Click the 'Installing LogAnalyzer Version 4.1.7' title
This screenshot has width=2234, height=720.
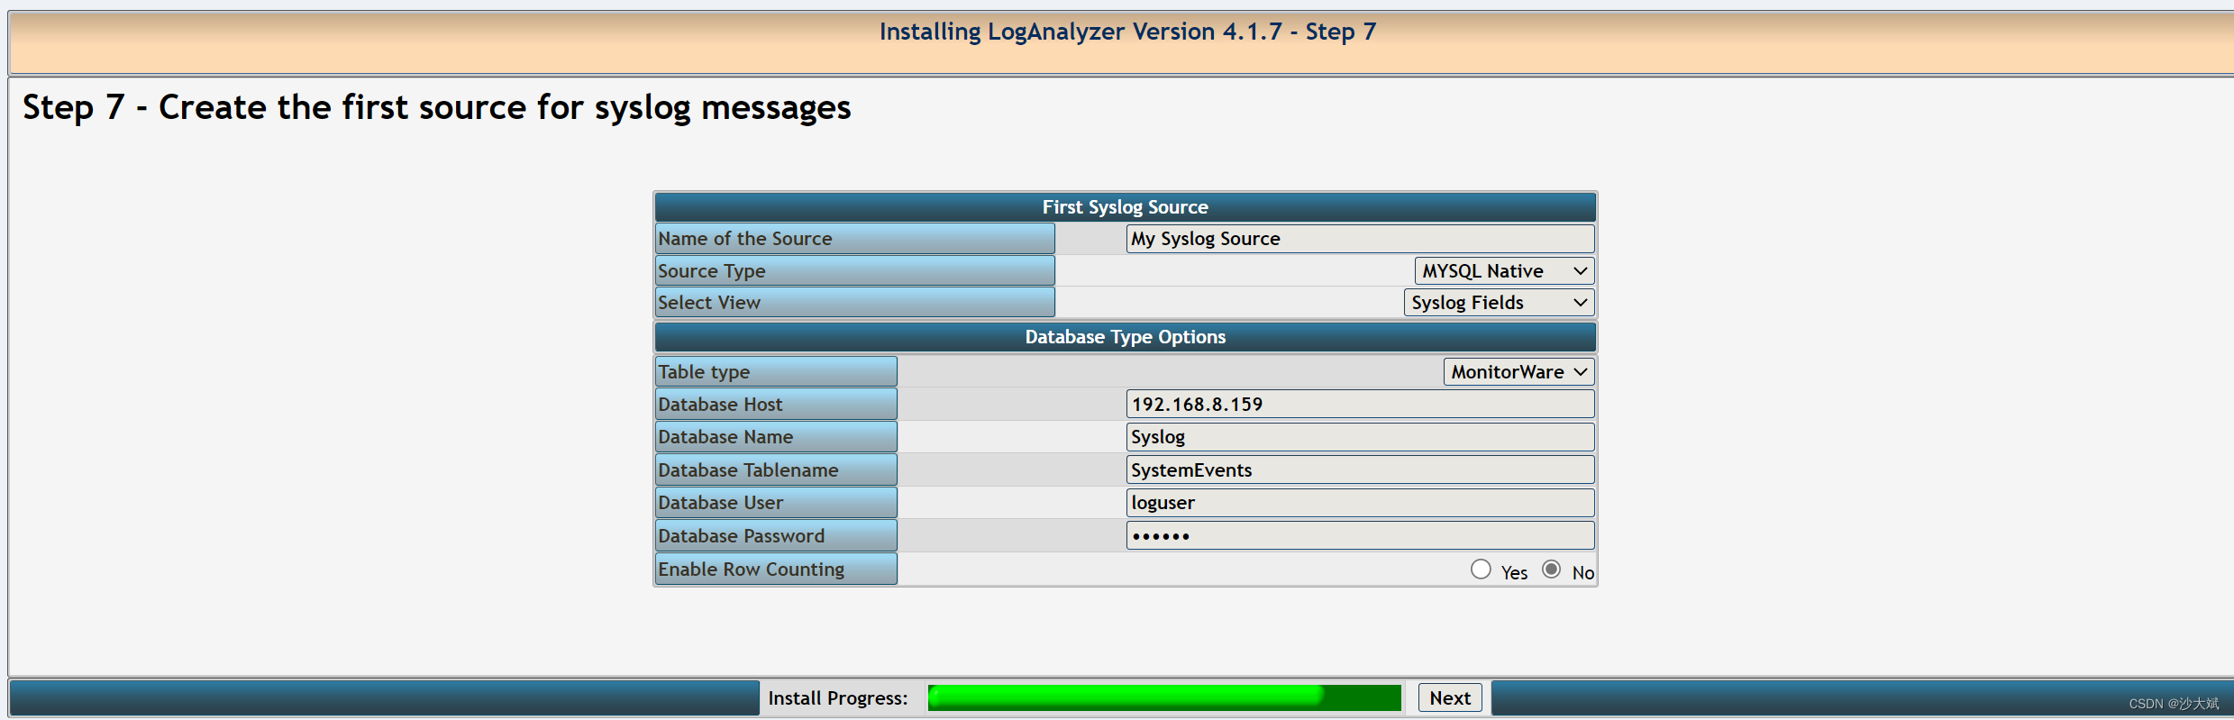1127,32
